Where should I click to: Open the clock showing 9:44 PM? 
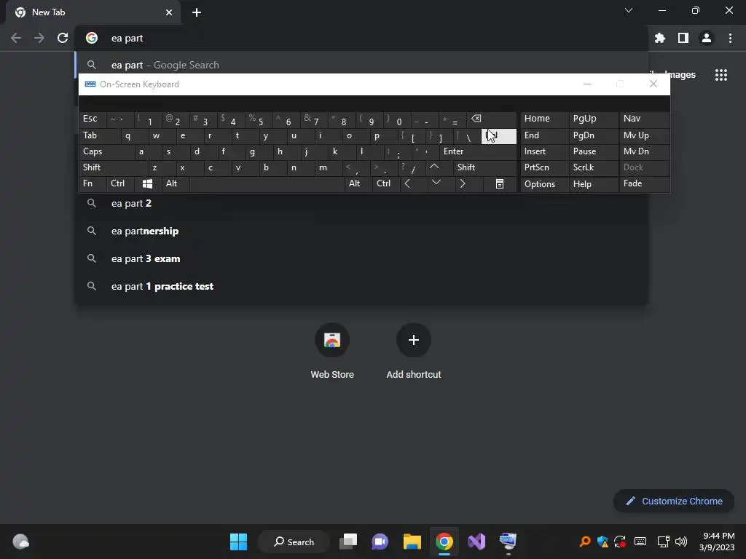pos(718,542)
